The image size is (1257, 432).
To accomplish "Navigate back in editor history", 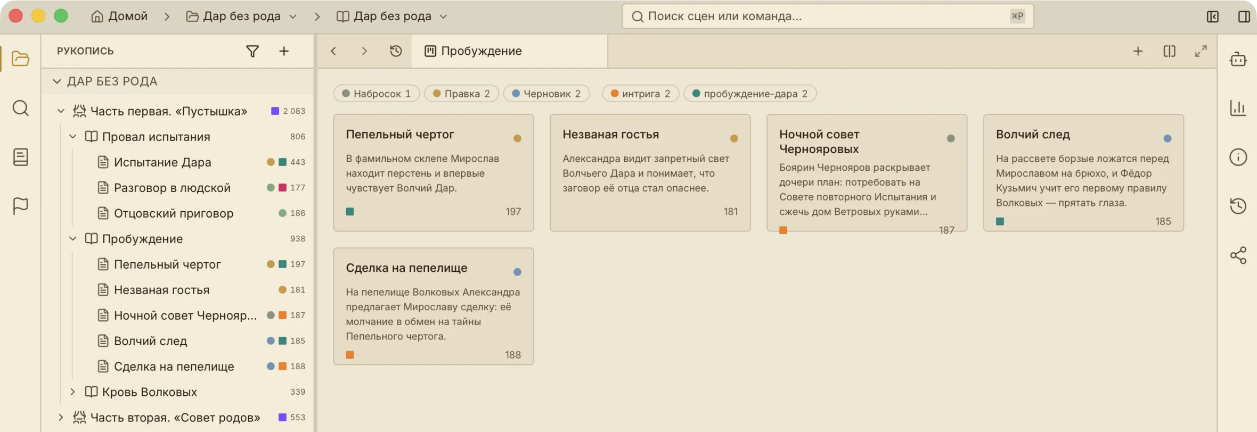I will (x=333, y=51).
